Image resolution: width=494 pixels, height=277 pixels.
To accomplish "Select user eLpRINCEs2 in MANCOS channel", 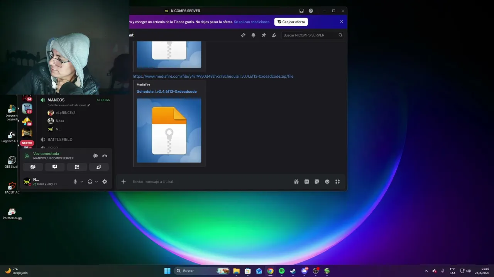I will [65, 113].
